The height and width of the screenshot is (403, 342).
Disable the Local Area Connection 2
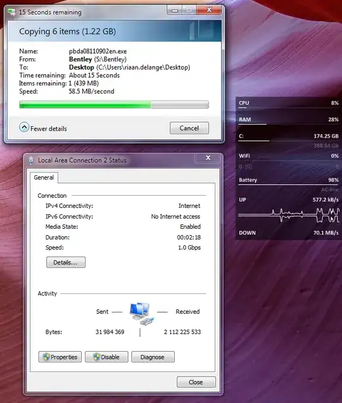click(x=106, y=357)
